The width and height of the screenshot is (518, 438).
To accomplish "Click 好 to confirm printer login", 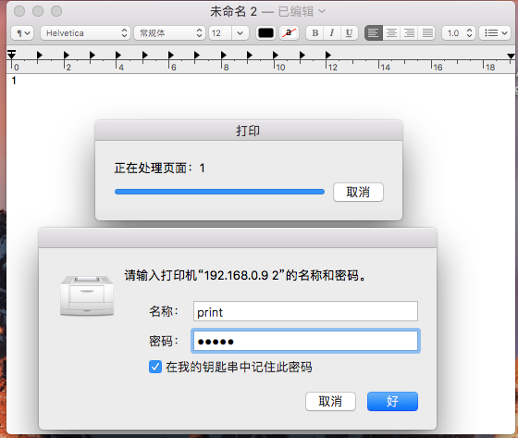I will tap(392, 401).
